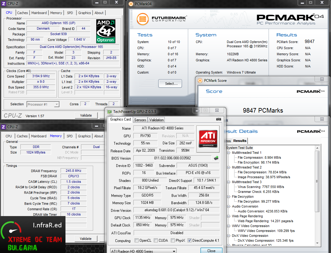This screenshot has width=331, height=253.
Task: Click the Close button in GPU-Z
Action: pos(211,251)
